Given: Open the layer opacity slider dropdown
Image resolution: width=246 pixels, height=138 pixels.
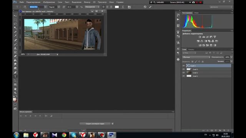Looking at the screenshot, I should (231, 57).
